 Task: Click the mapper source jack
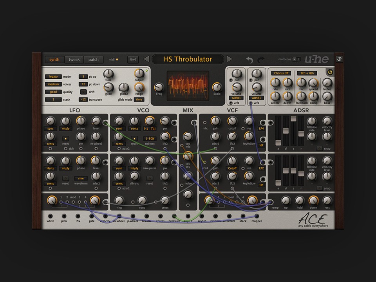click(x=257, y=216)
